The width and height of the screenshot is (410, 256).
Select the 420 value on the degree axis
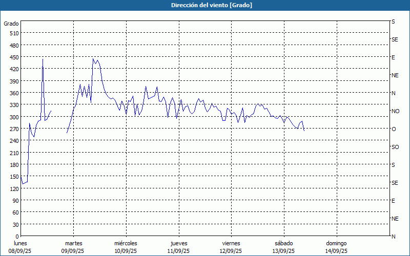point(15,69)
